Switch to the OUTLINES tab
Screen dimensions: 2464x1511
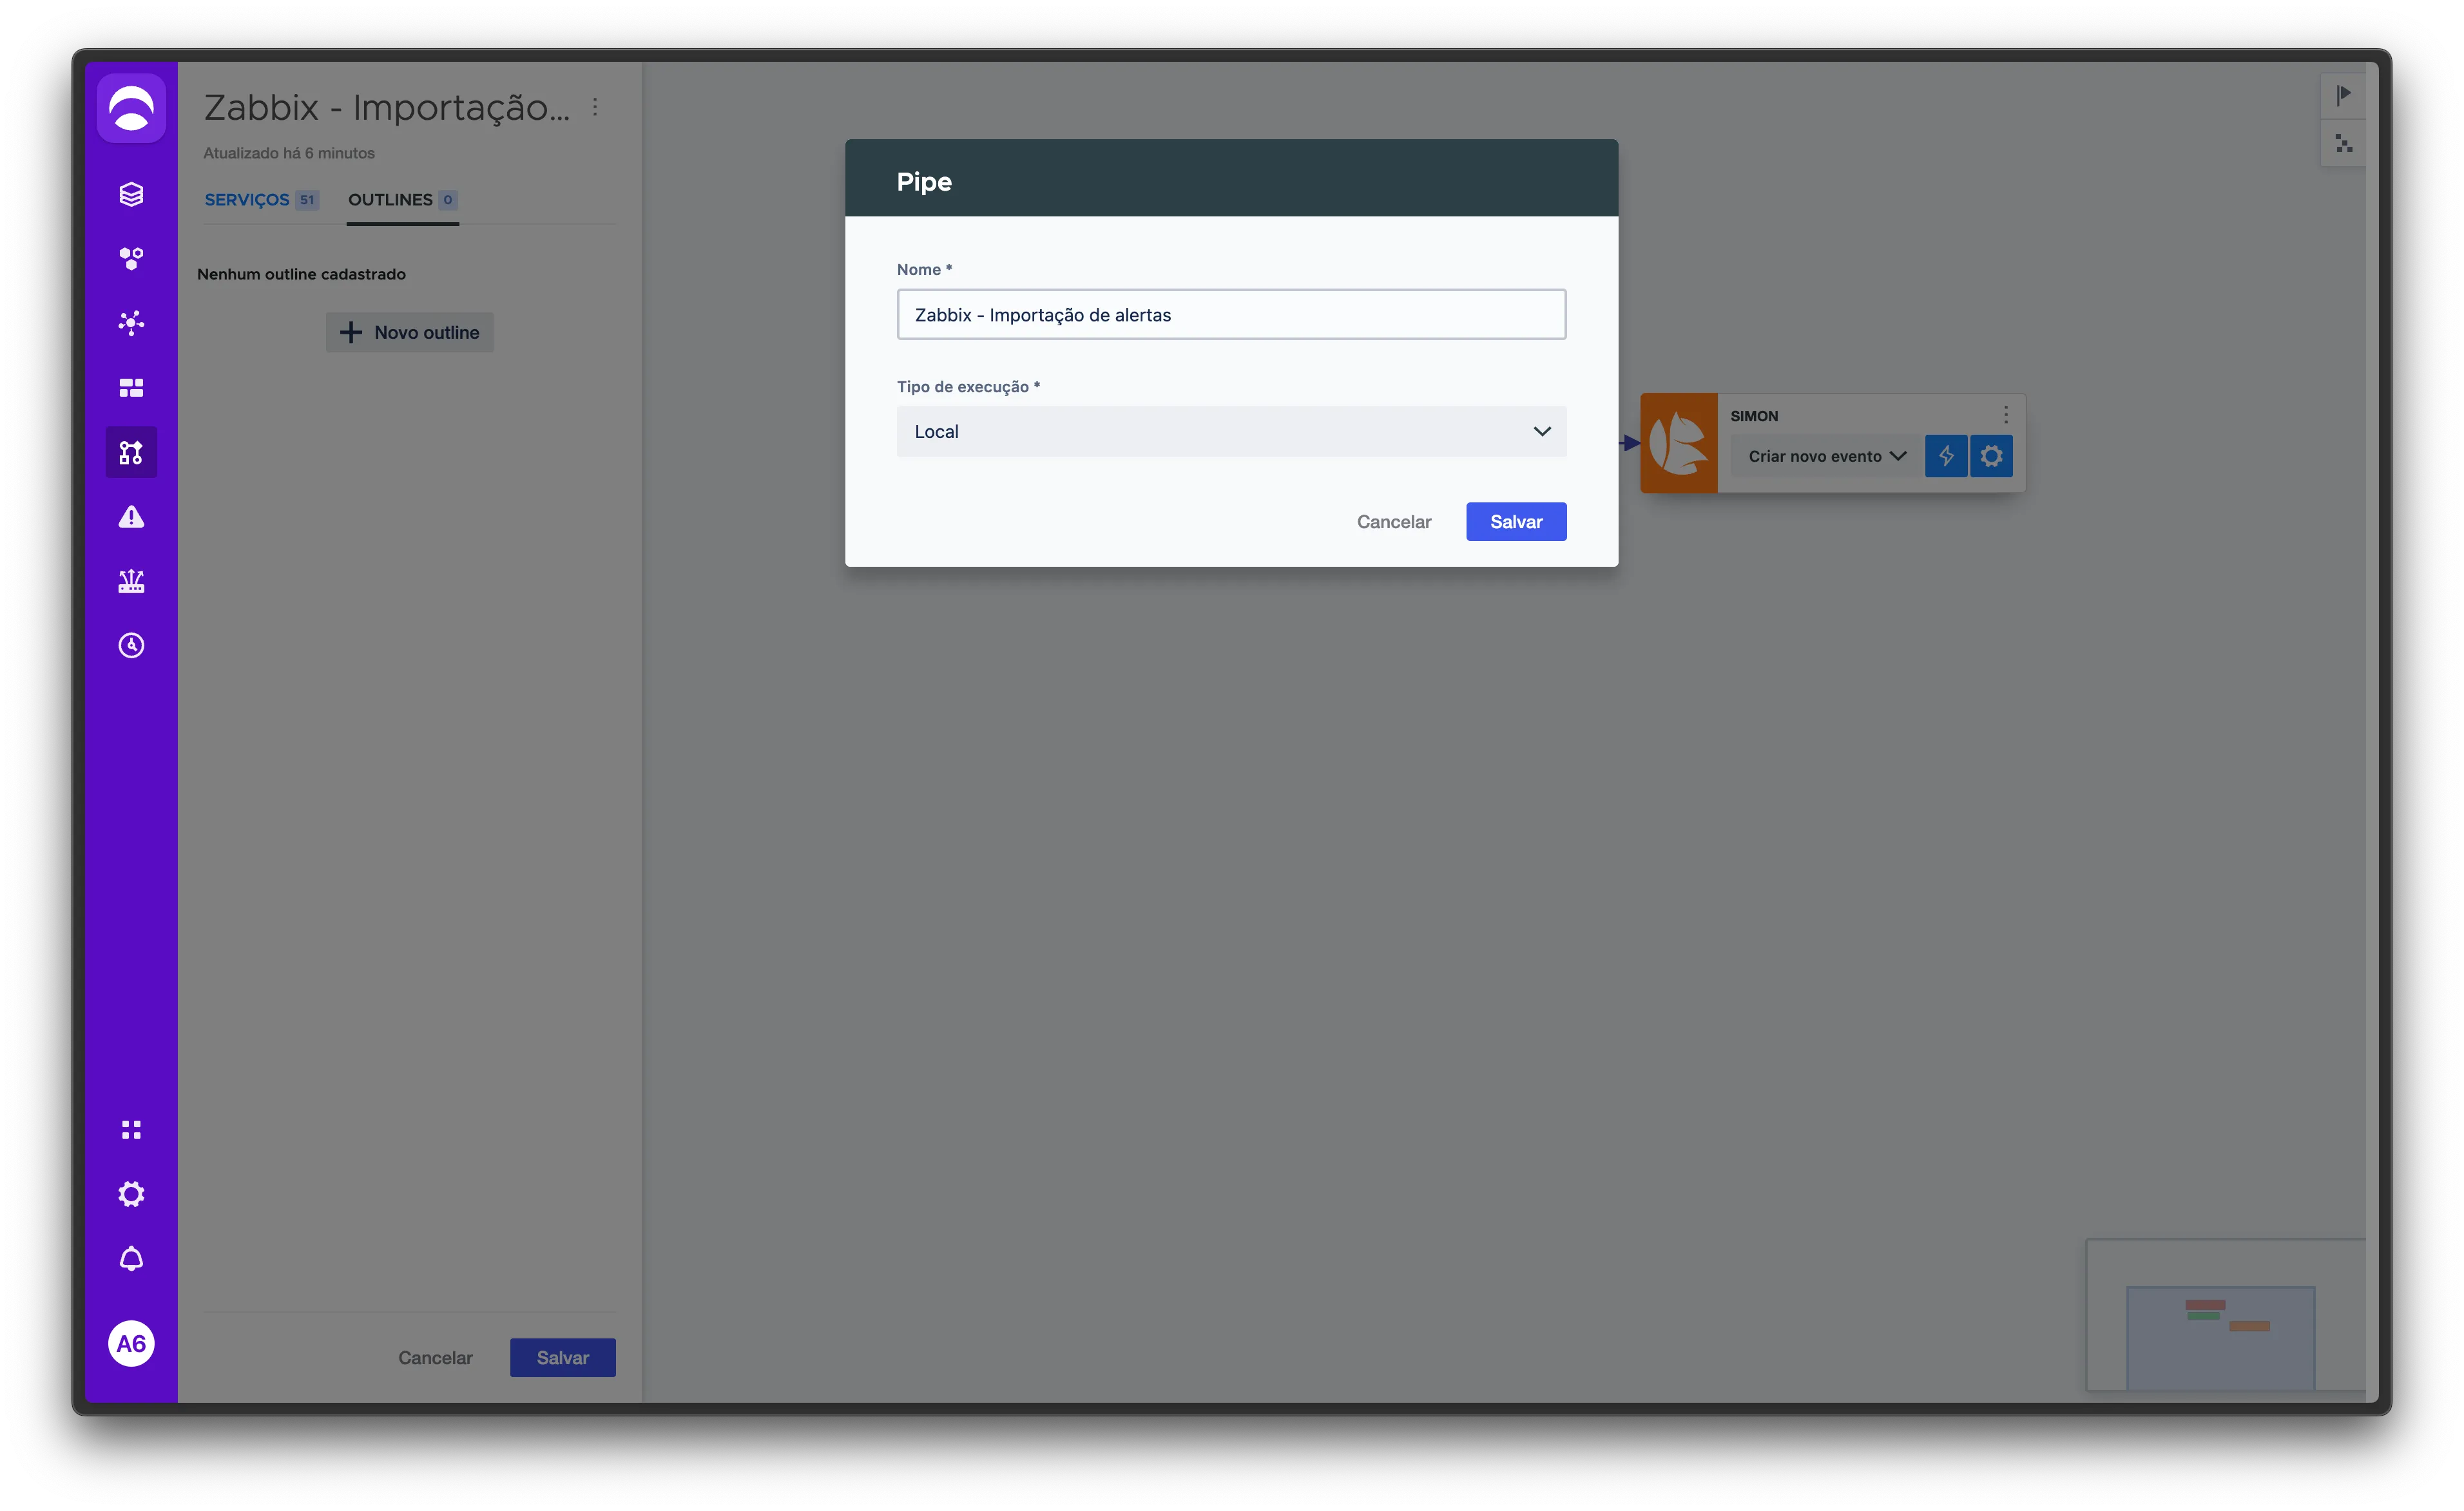403,200
